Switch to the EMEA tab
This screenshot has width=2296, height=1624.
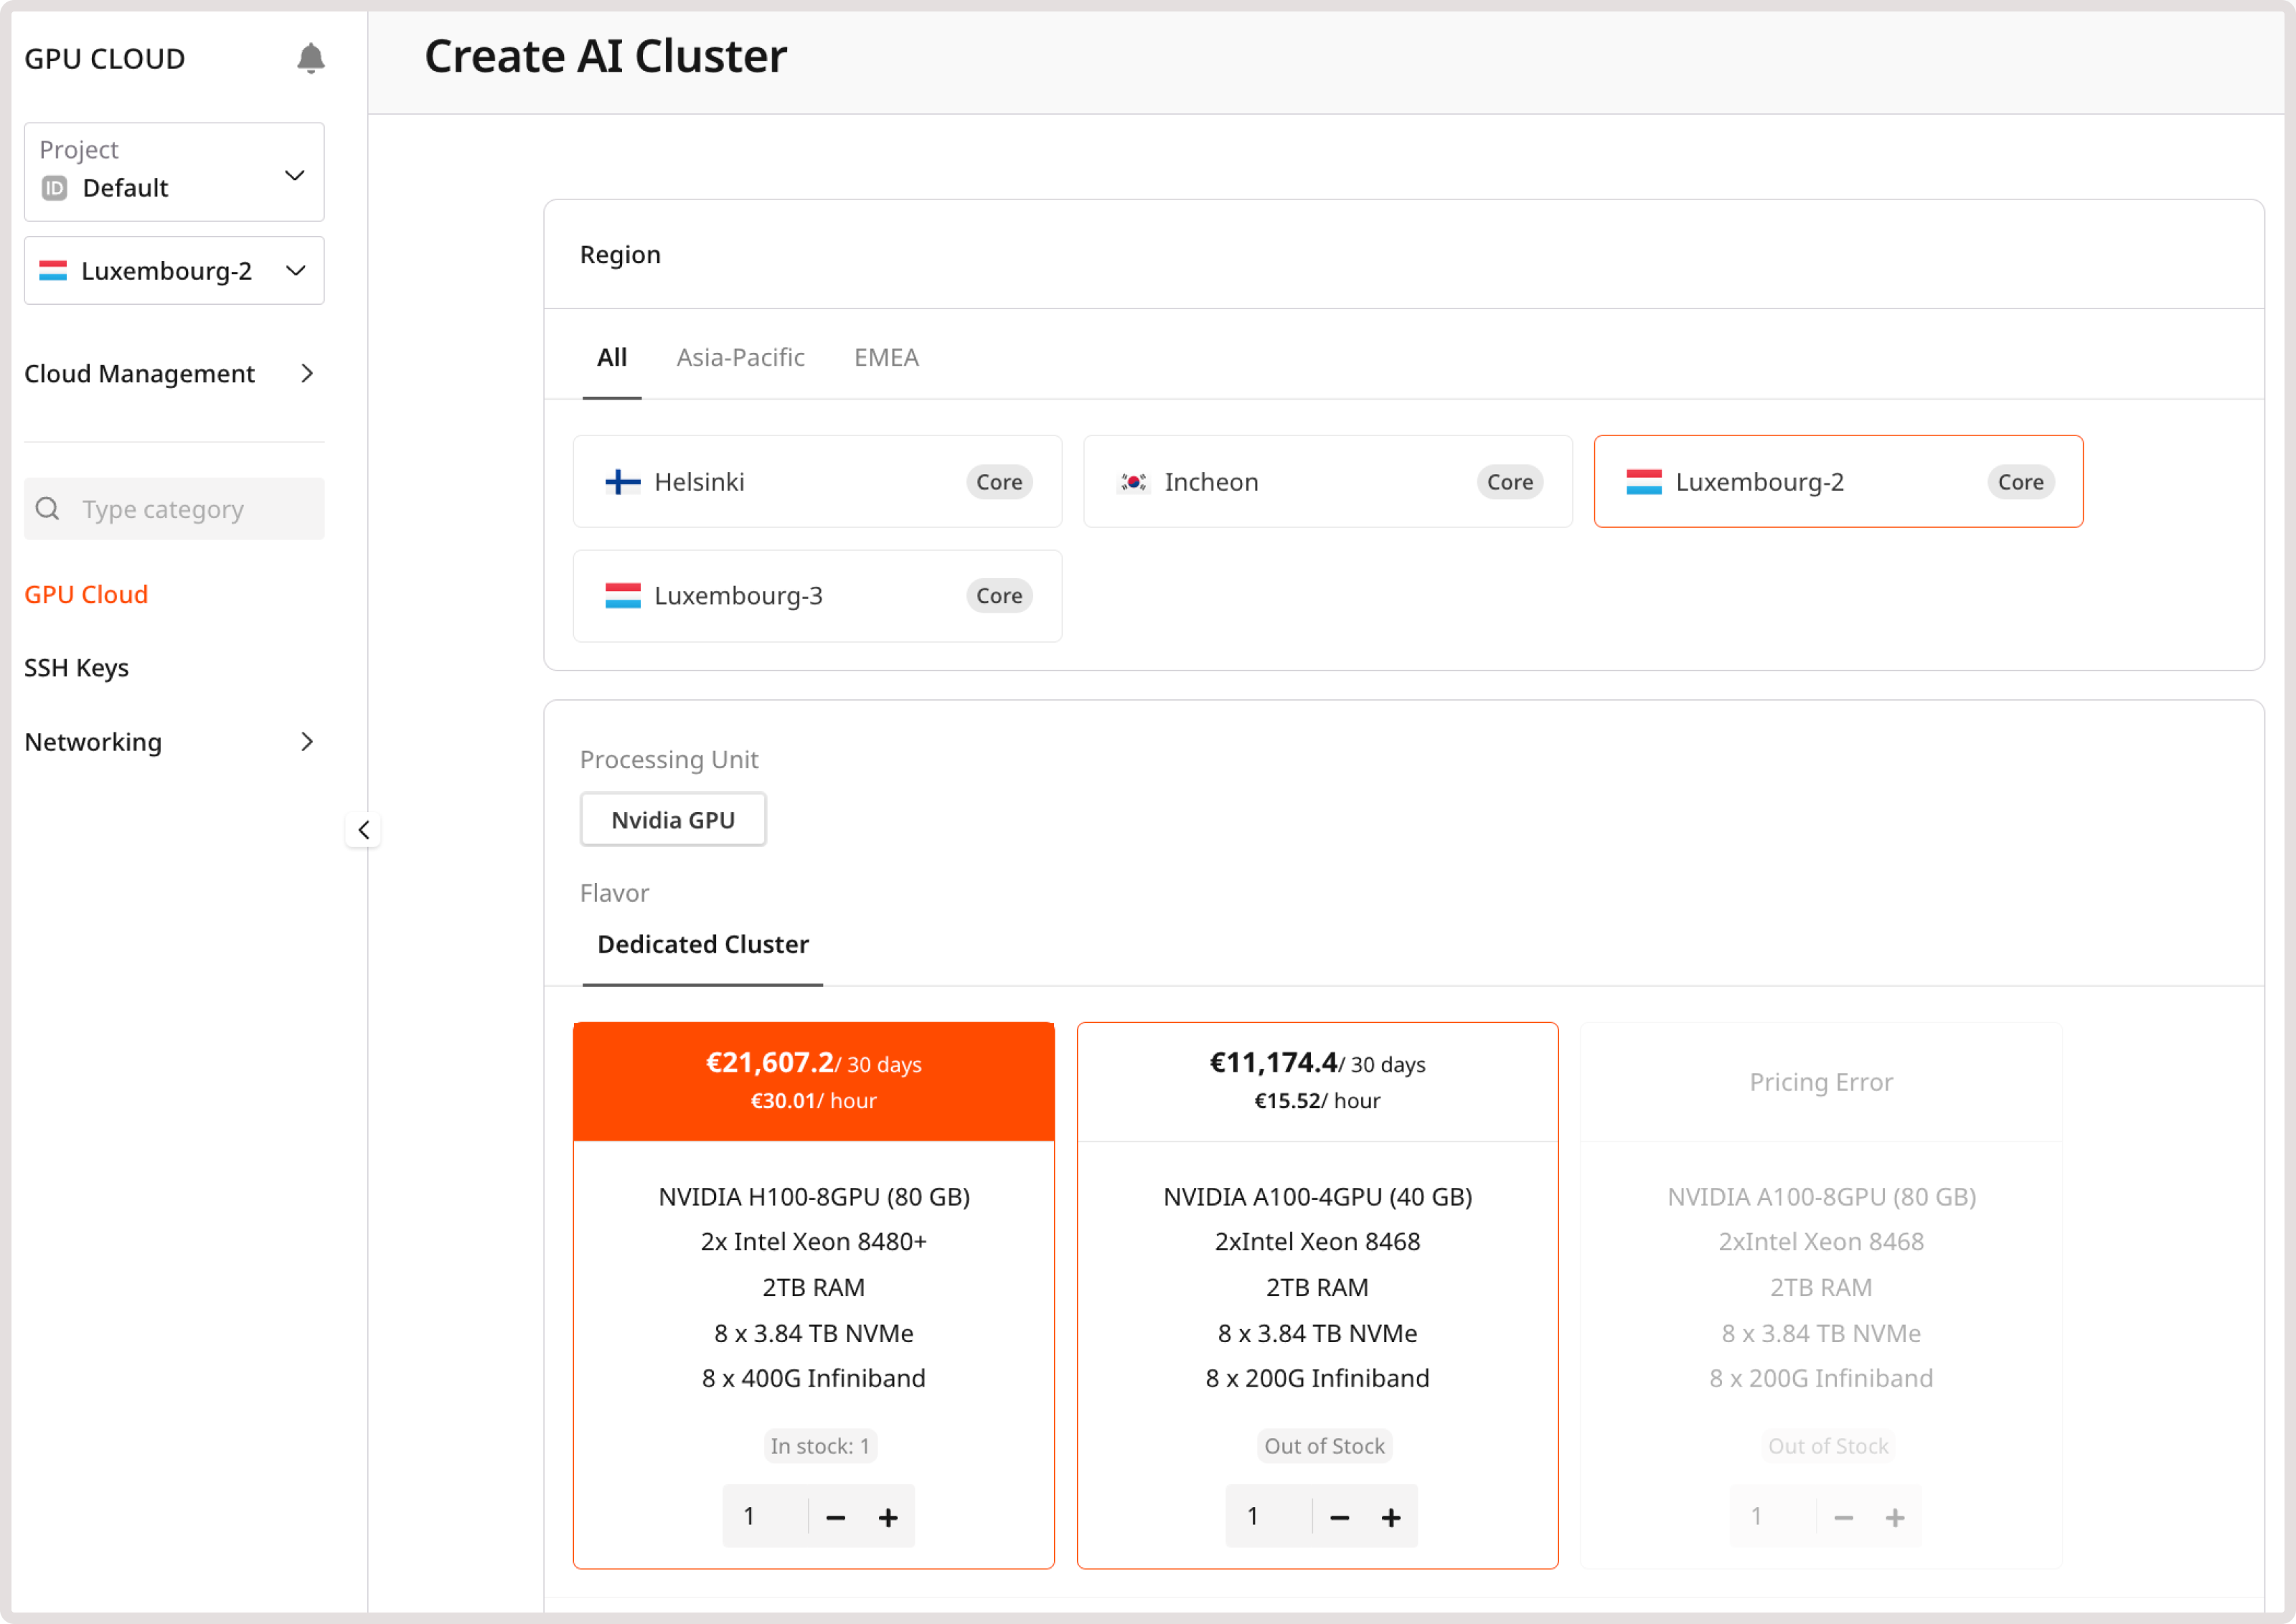pyautogui.click(x=886, y=357)
